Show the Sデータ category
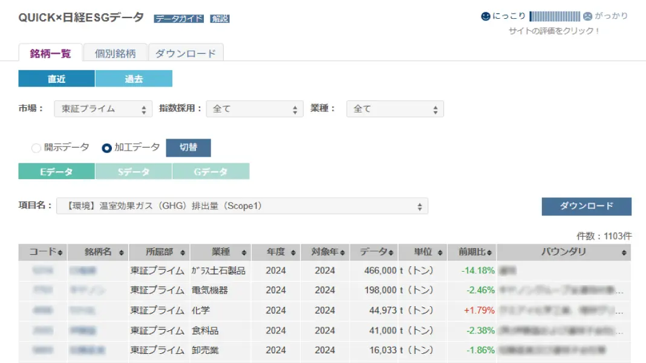The width and height of the screenshot is (646, 363). [134, 171]
